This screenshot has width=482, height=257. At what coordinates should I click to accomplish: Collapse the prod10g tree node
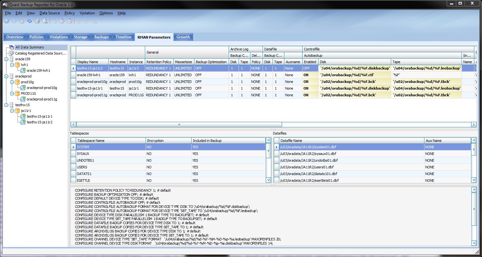12,82
